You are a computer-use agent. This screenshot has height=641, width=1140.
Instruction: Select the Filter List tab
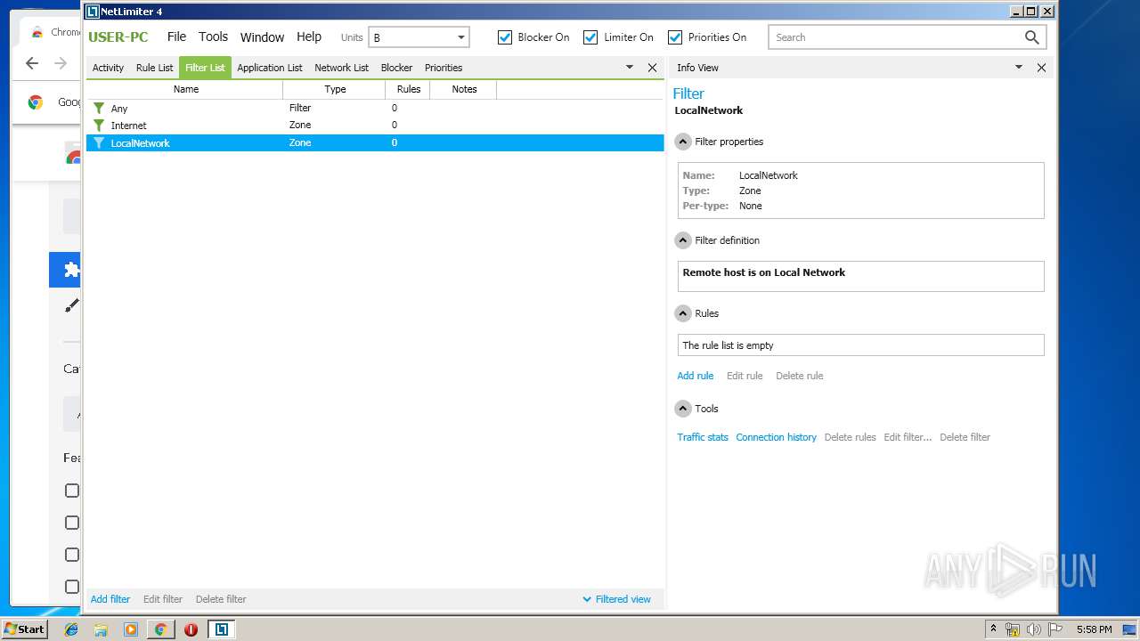pyautogui.click(x=205, y=68)
